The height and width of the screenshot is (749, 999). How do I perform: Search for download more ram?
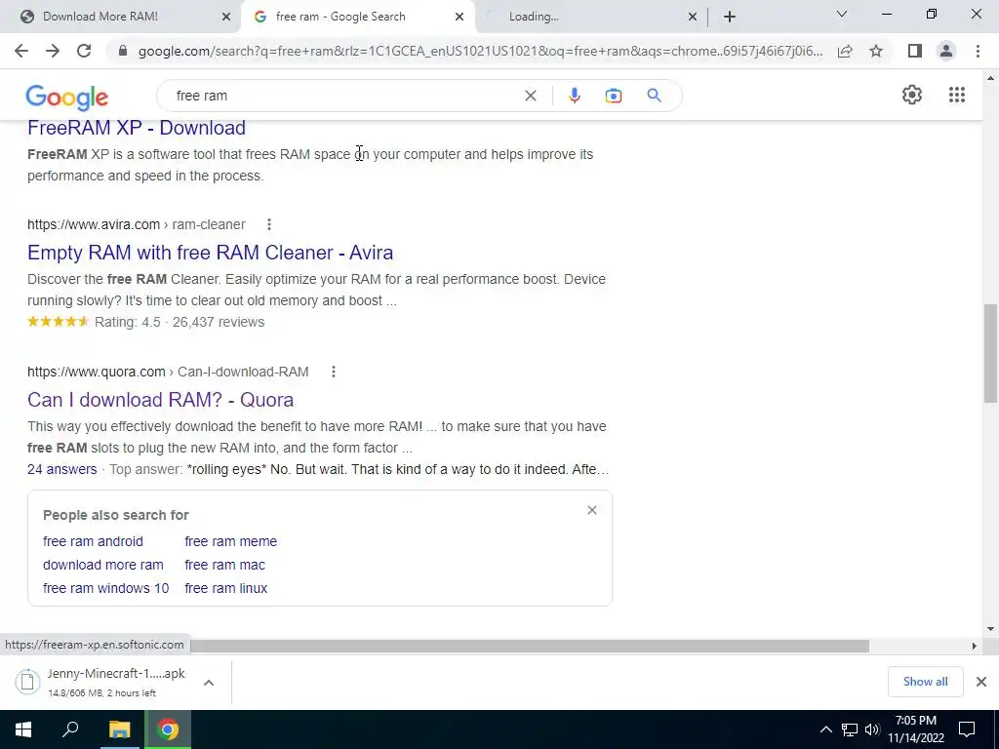click(103, 565)
